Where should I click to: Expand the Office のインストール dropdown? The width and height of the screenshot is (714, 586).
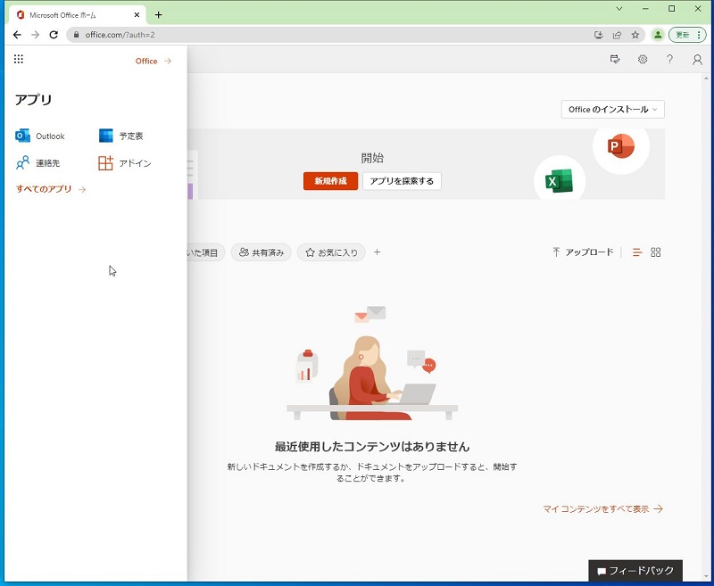(x=612, y=109)
